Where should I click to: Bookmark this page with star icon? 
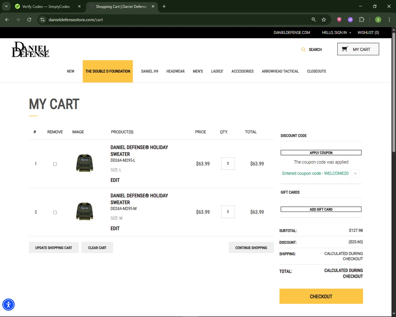pyautogui.click(x=324, y=20)
